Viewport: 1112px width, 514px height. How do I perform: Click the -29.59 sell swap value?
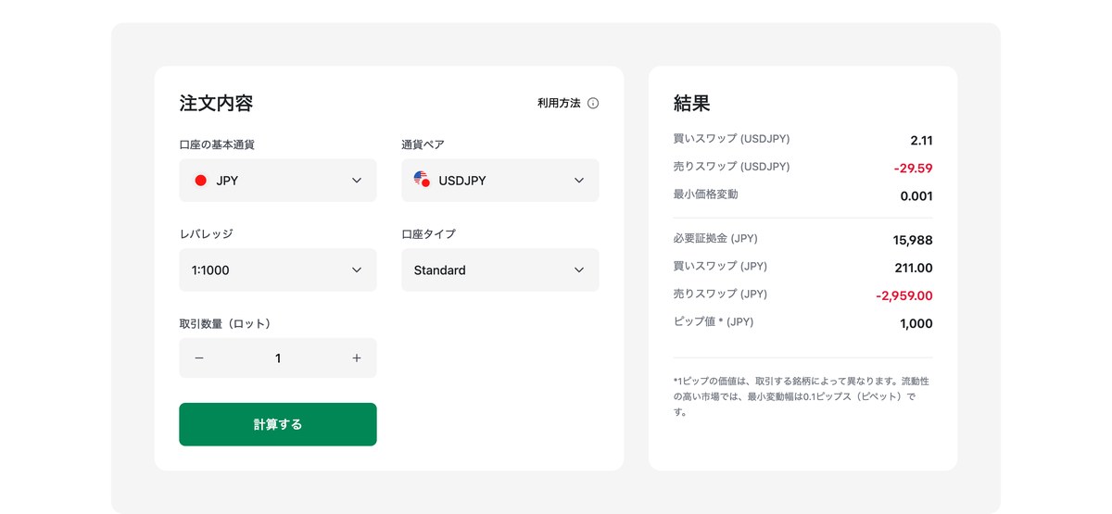click(914, 169)
